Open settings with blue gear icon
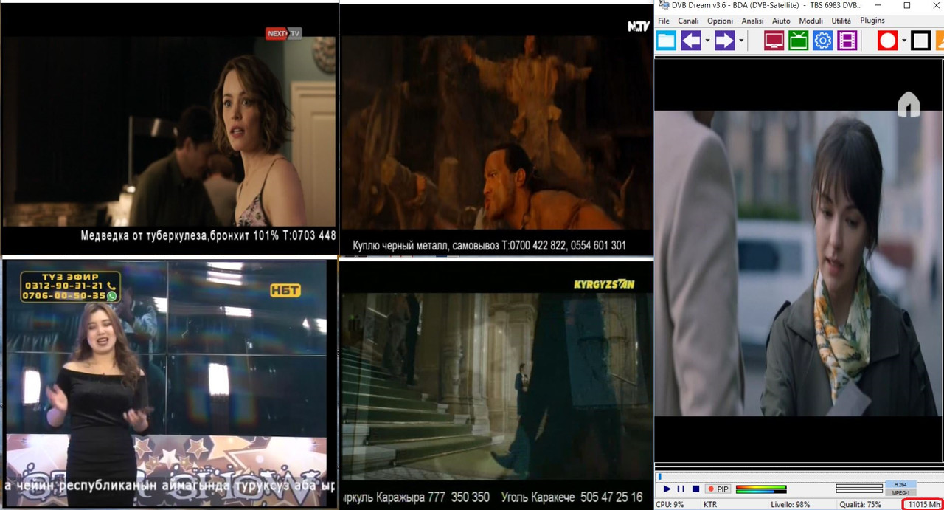 pyautogui.click(x=823, y=41)
